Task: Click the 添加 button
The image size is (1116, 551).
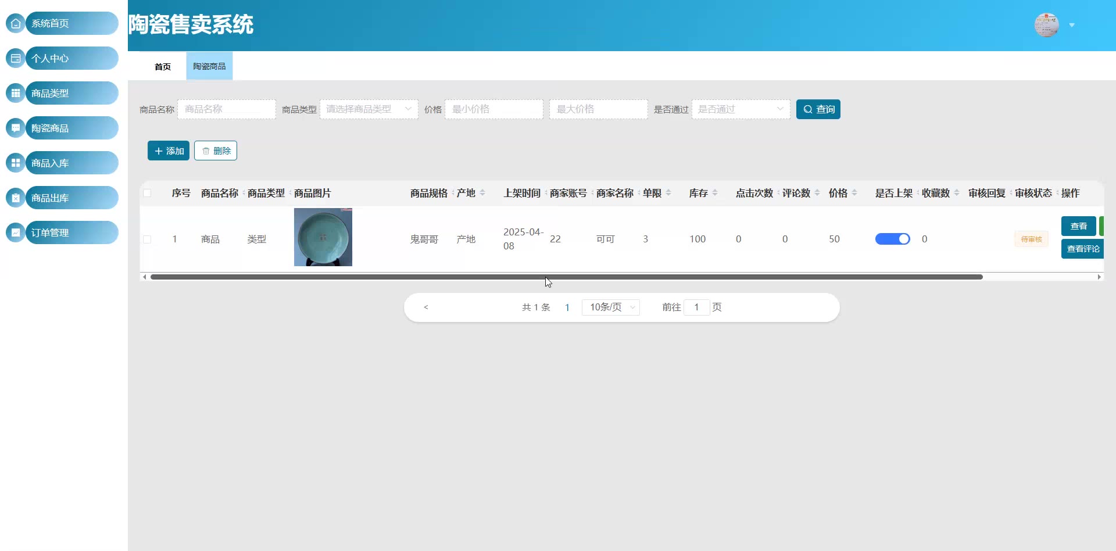Action: (169, 151)
